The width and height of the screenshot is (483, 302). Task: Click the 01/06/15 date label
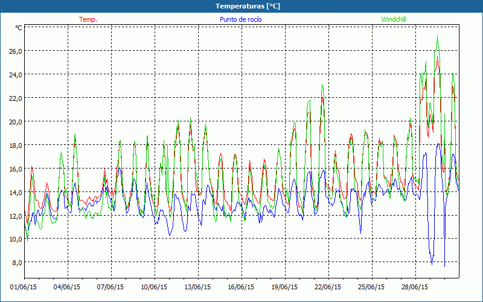[24, 287]
